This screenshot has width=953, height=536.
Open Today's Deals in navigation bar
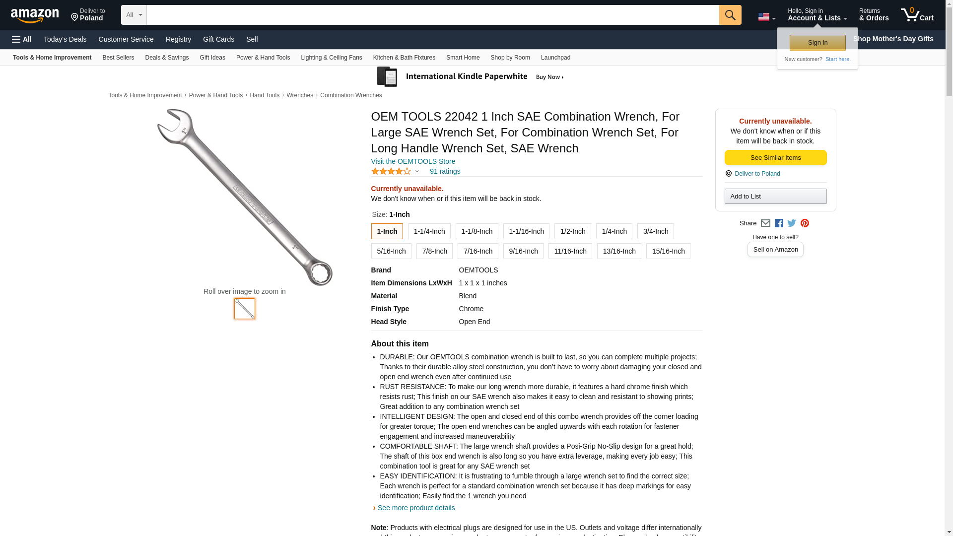pos(65,39)
